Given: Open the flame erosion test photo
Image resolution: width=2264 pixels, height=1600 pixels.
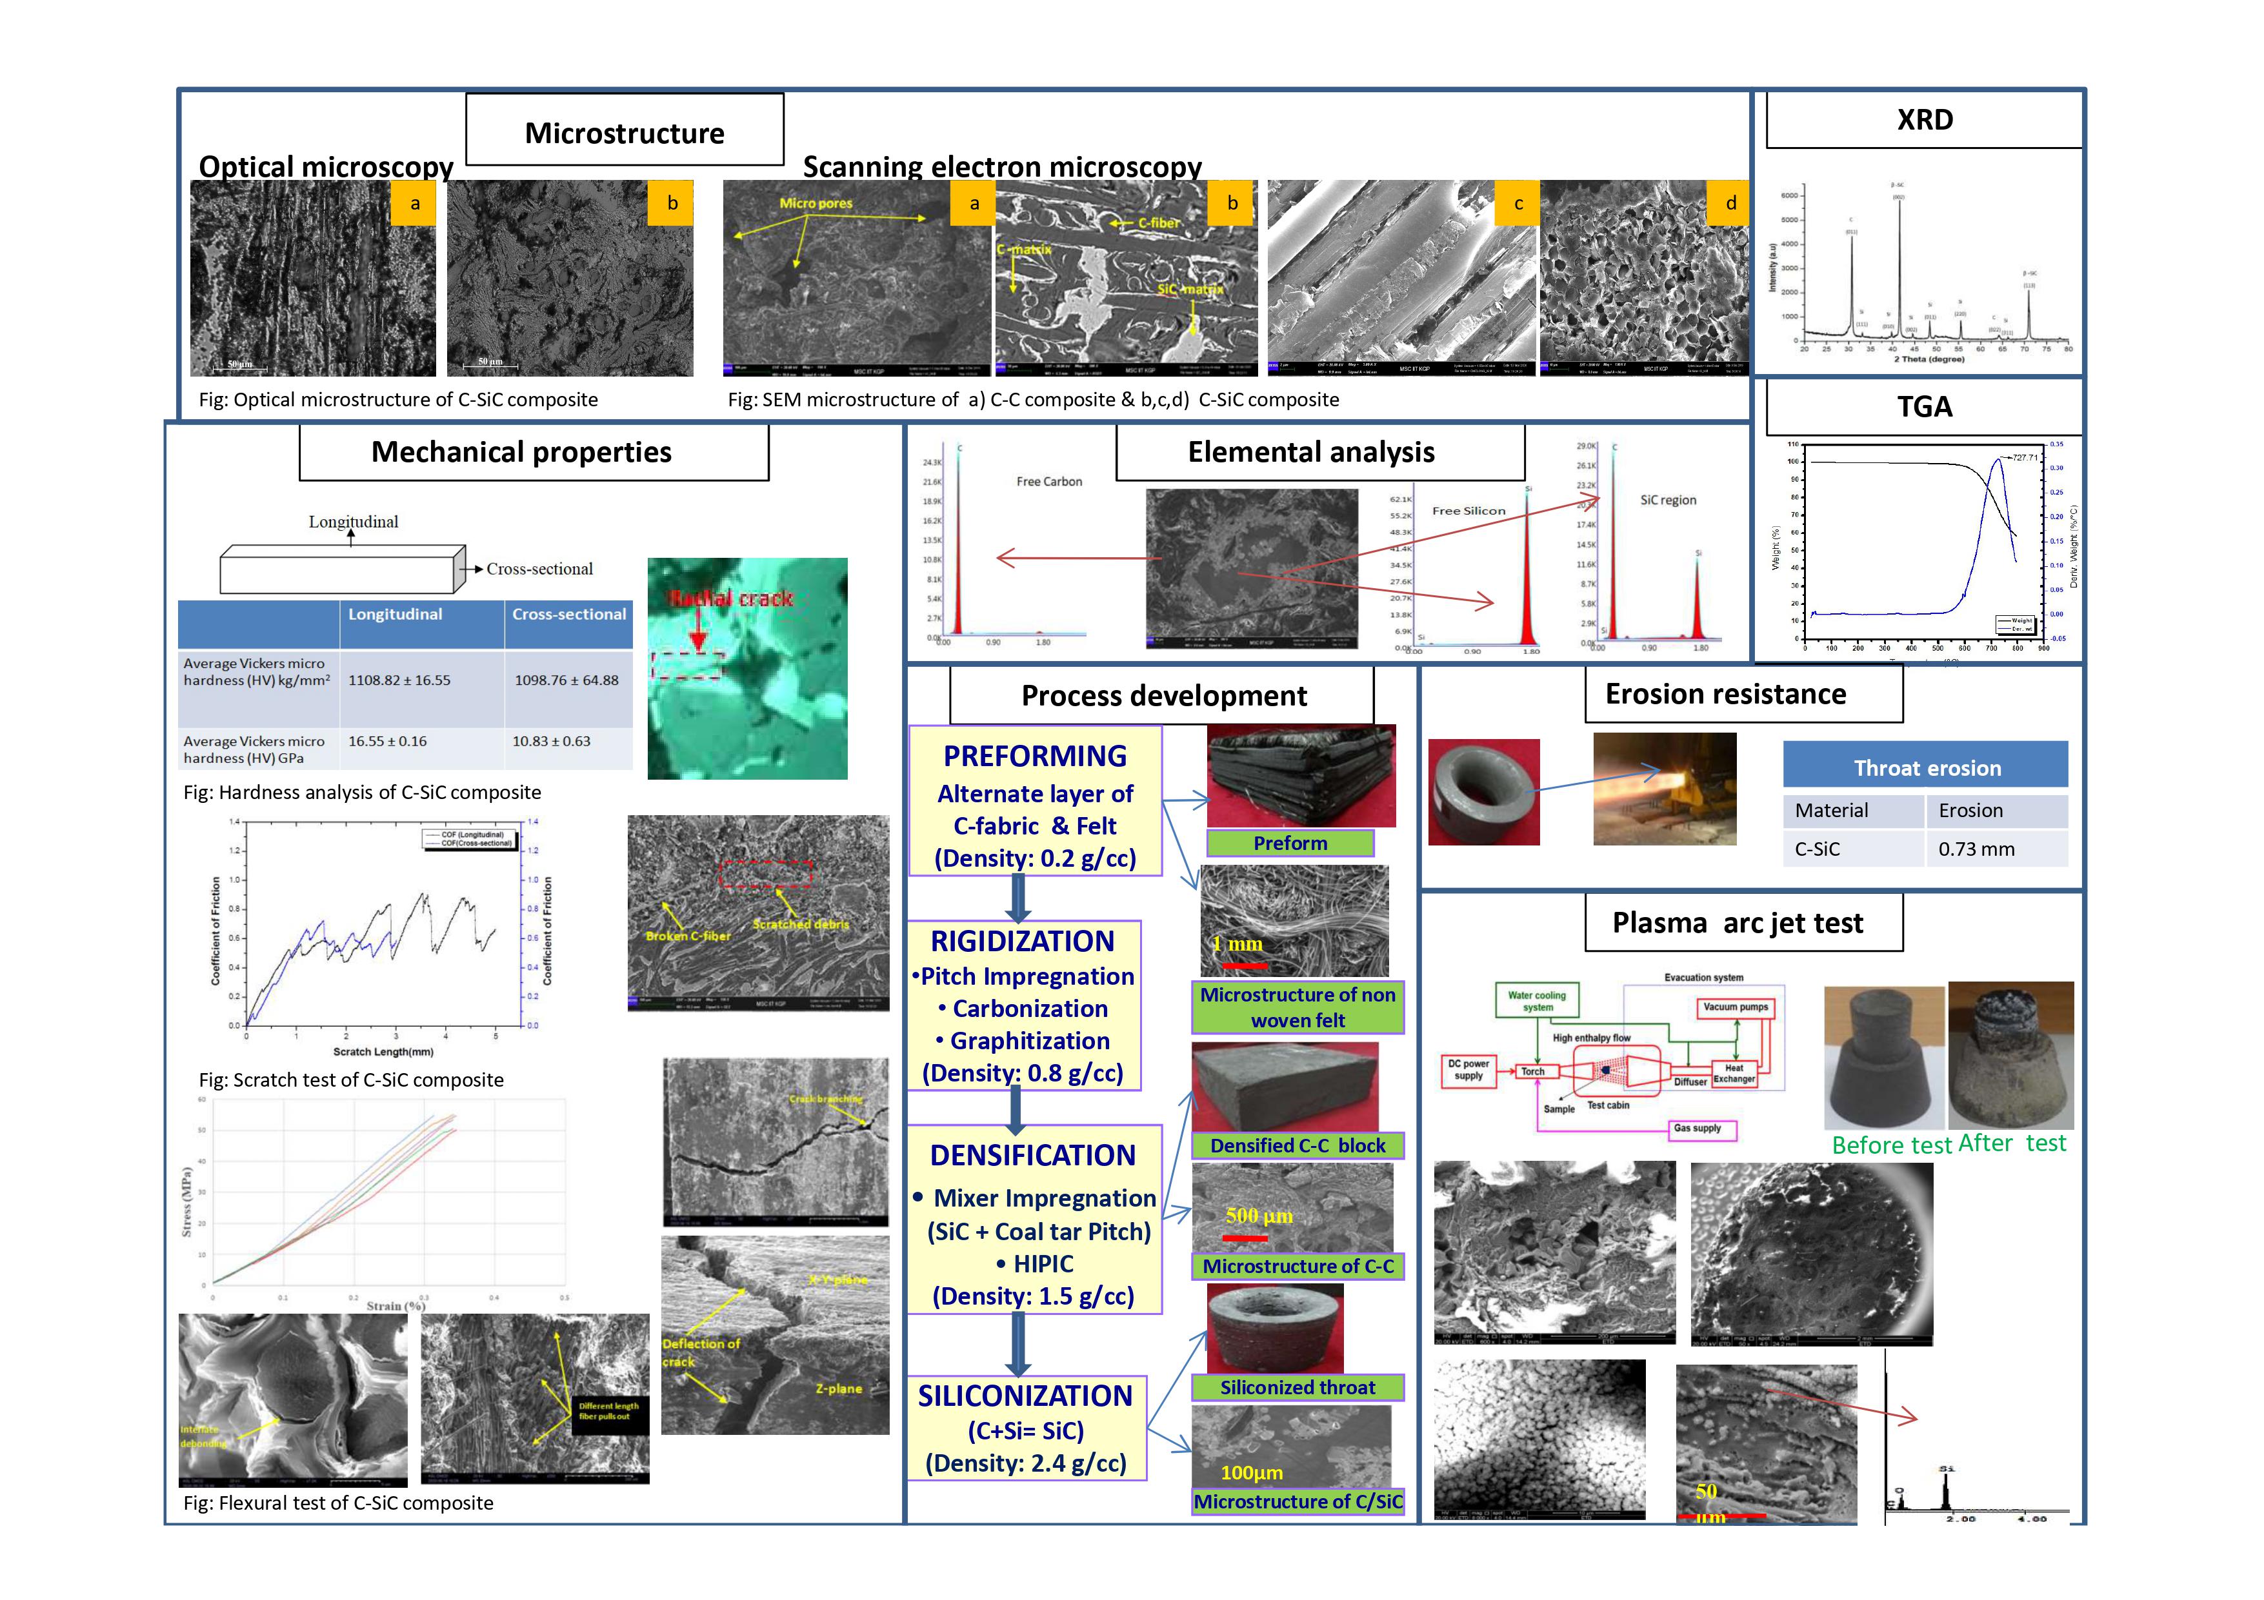Looking at the screenshot, I should pos(1665,789).
